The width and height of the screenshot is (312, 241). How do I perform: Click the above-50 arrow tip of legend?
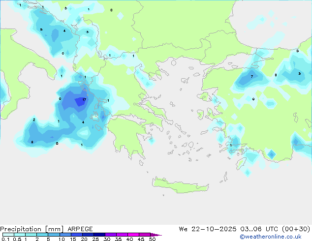pyautogui.click(x=156, y=235)
